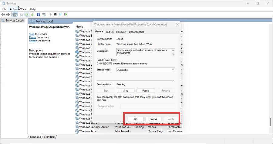Click the Services (Local) icon in the console tree
The width and height of the screenshot is (273, 144).
3,21
